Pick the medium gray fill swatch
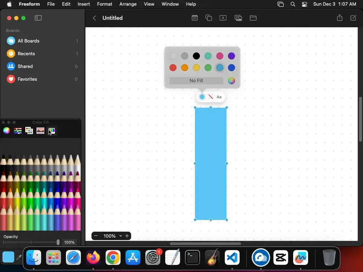 [184, 56]
